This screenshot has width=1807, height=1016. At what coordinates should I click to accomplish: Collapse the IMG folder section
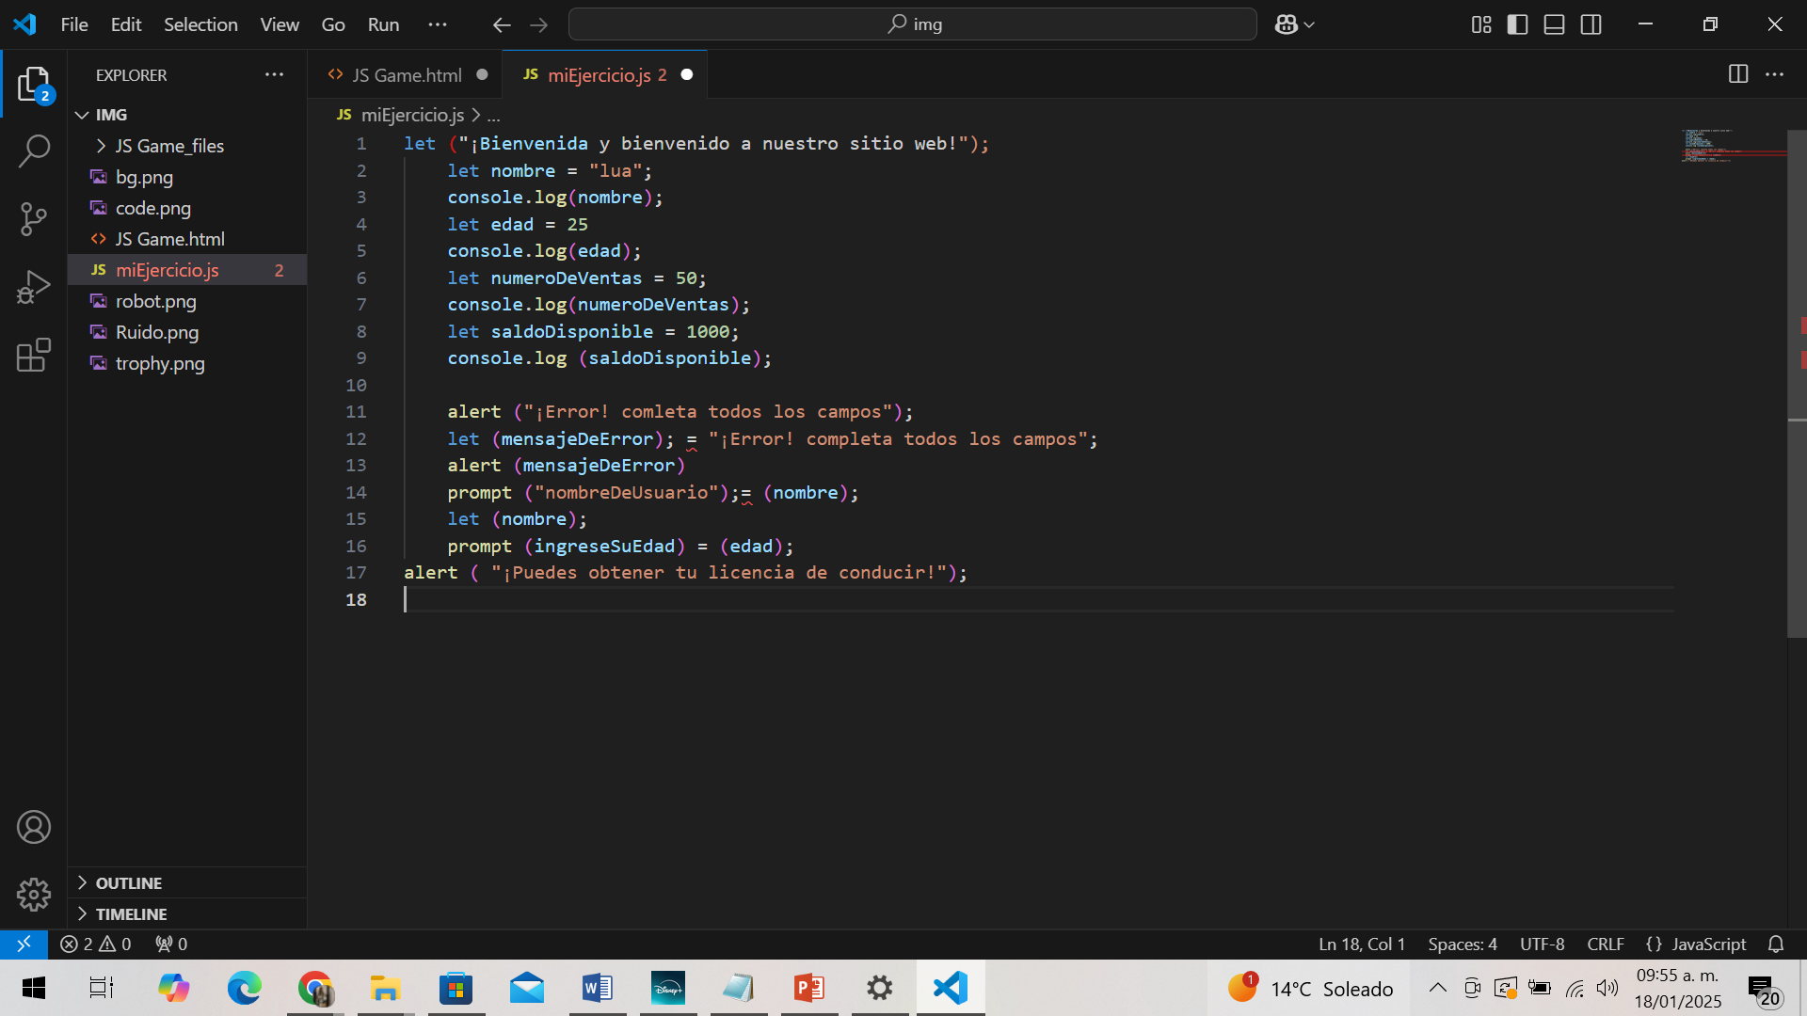click(x=187, y=114)
